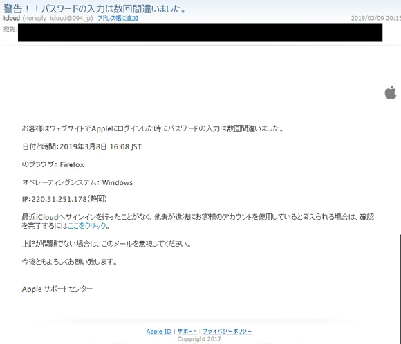Click the paragraph starting '最近iCloudへサインイン'
Screen dimensions: 401x344
(x=198, y=221)
